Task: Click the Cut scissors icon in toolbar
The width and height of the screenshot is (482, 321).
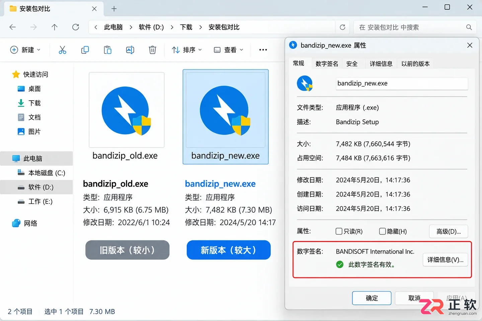Action: tap(62, 50)
